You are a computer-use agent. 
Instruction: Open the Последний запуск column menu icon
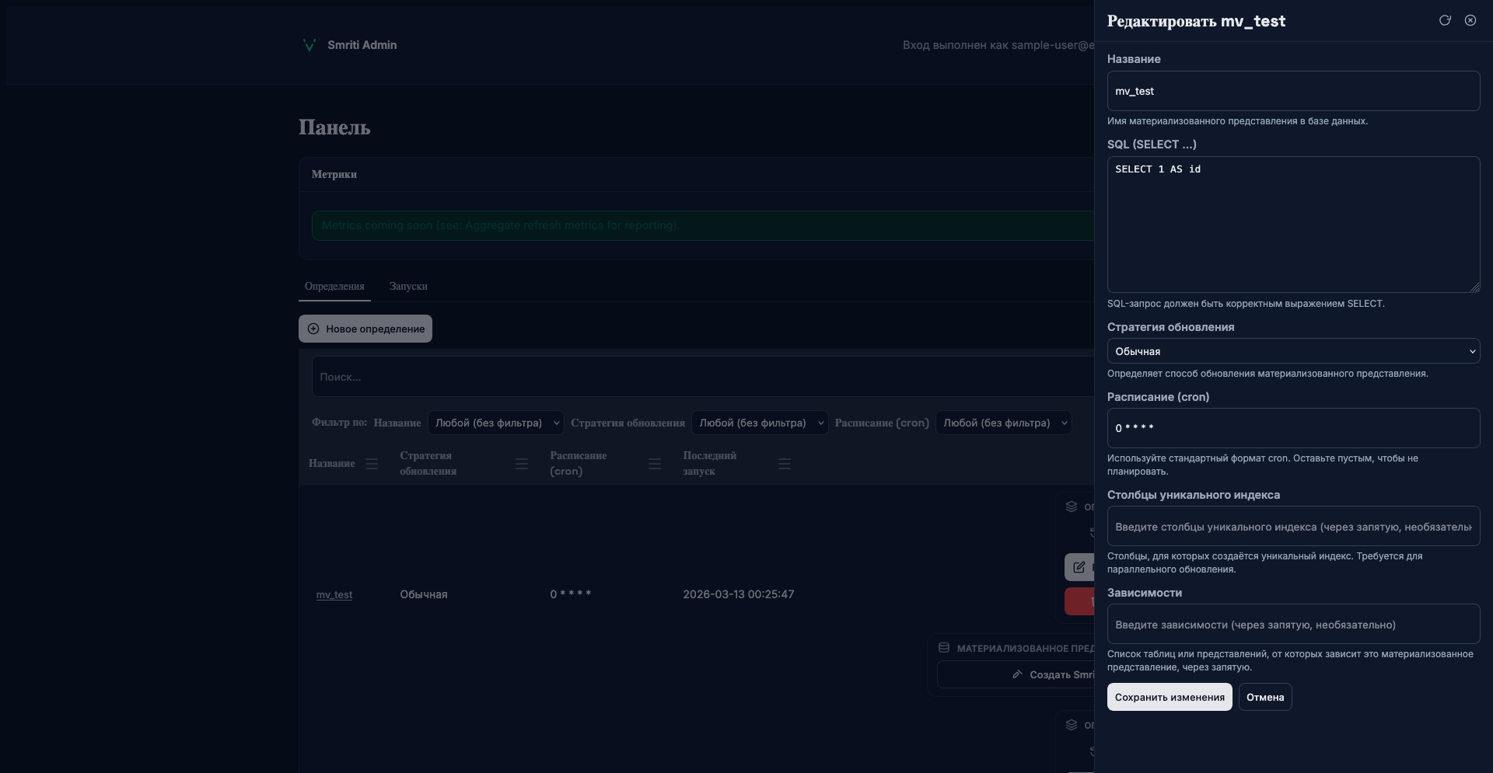[x=785, y=464]
